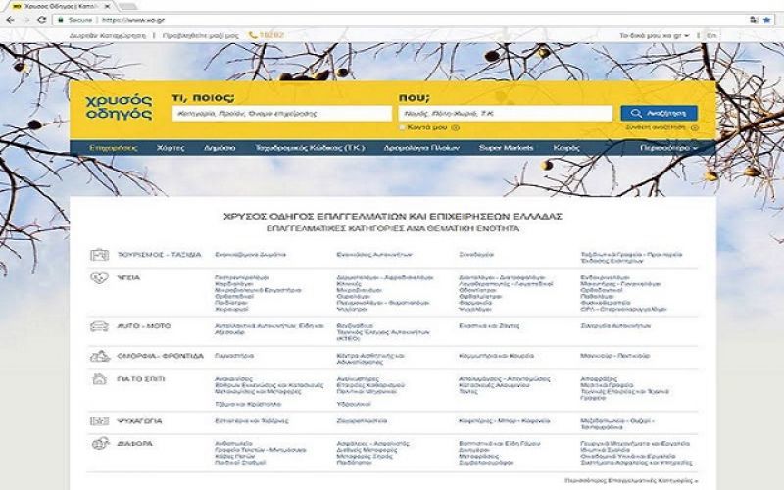Screen dimensions: 784x490
Task: Click the ΥΓΕΙΑ heart icon
Action: [99, 278]
